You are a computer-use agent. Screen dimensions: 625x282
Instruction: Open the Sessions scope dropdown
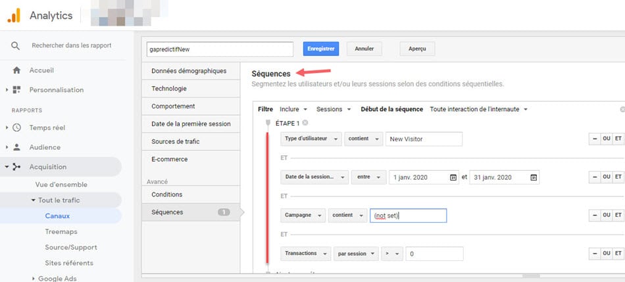[x=334, y=109]
